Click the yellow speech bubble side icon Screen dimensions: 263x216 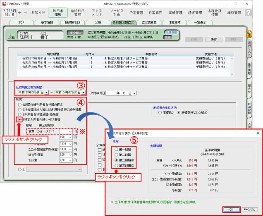click(249, 32)
